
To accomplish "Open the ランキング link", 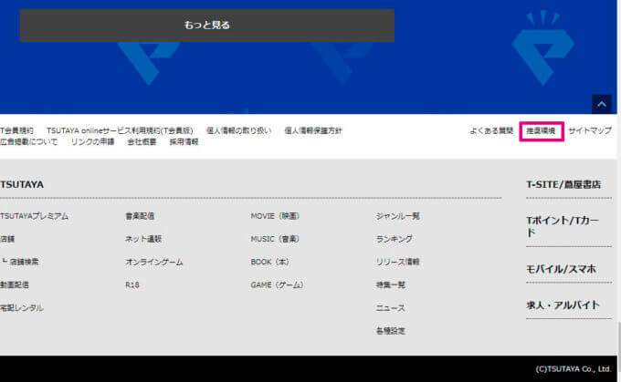I will pos(395,239).
